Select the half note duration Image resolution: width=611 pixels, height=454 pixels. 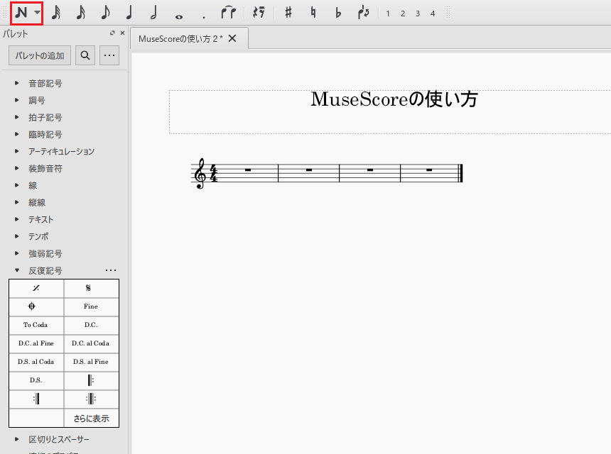154,13
